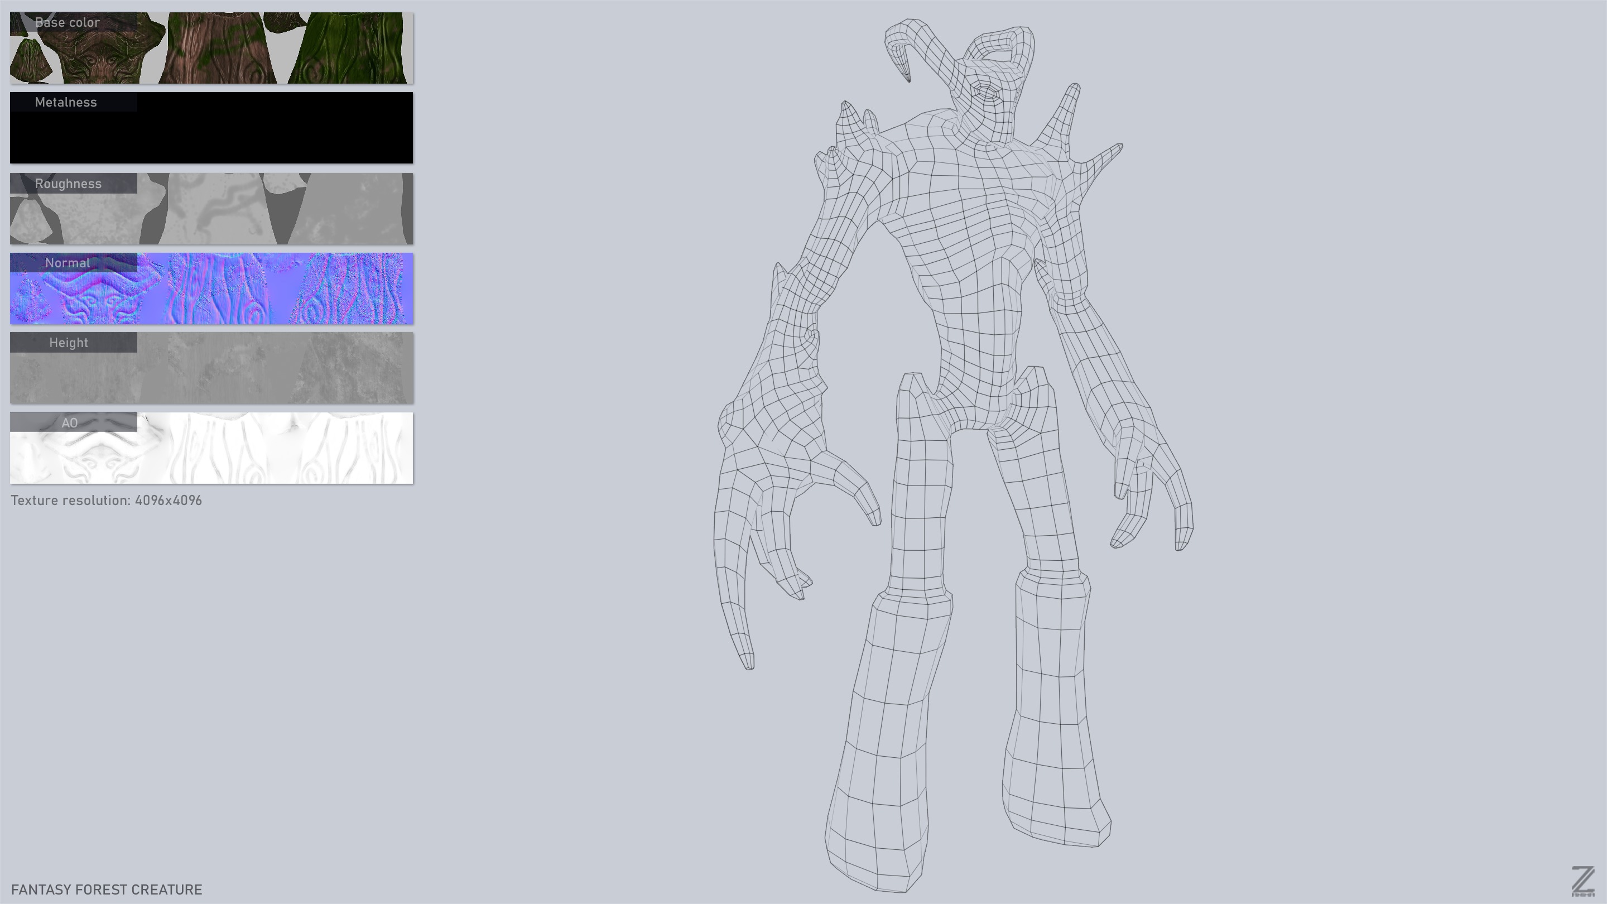Select the 'AO' label

(x=69, y=423)
